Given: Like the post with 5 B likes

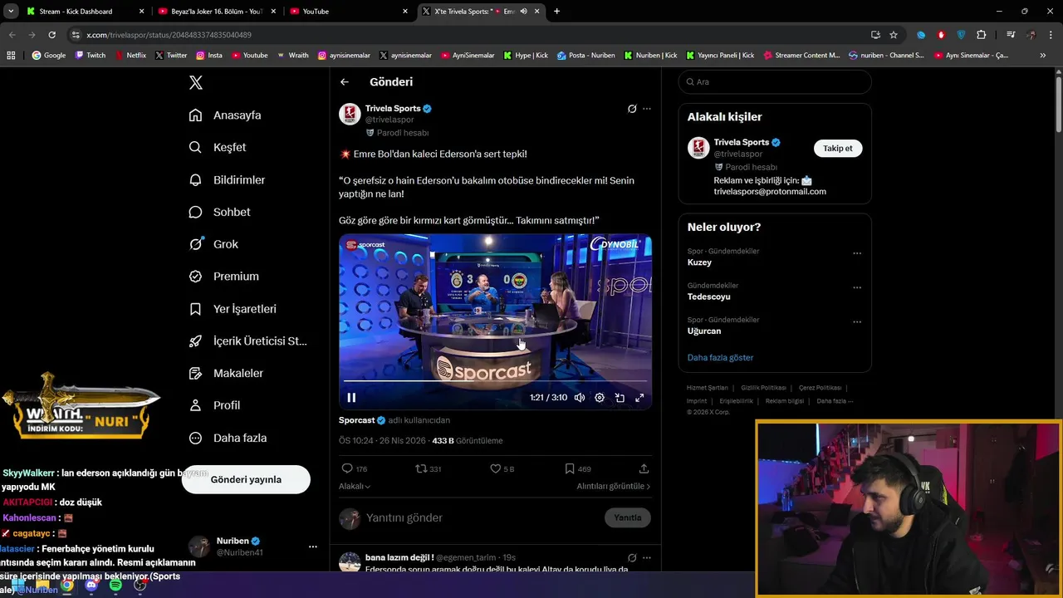Looking at the screenshot, I should [502, 468].
